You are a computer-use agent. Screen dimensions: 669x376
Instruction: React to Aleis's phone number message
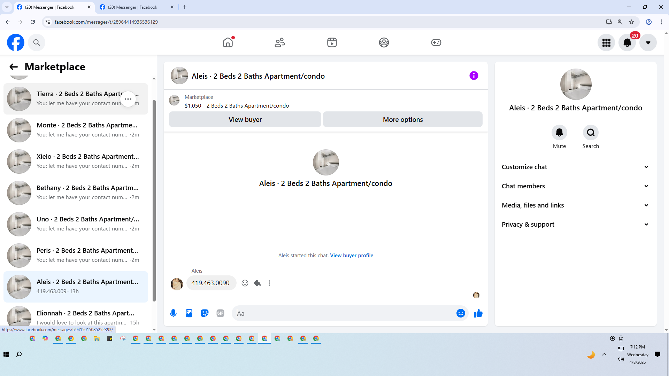245,283
